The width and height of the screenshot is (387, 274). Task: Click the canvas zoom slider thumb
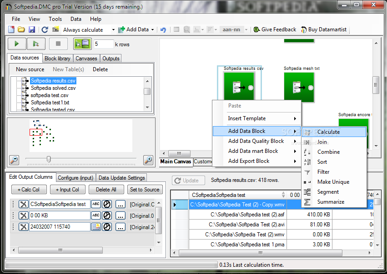click(49, 159)
